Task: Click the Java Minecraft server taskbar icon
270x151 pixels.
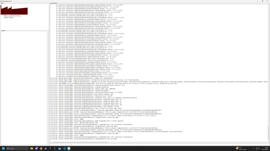Action: (x=69, y=148)
